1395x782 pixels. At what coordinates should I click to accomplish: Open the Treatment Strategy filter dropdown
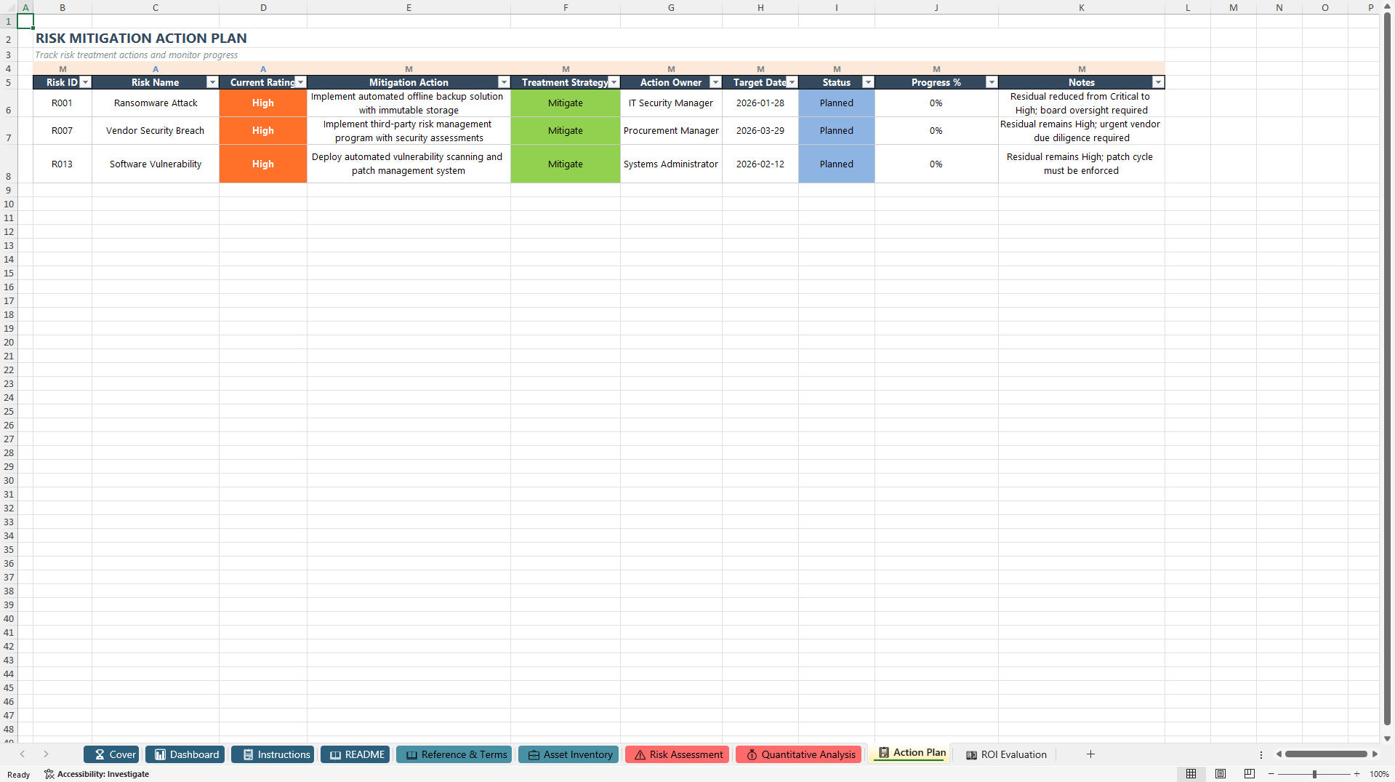tap(614, 82)
